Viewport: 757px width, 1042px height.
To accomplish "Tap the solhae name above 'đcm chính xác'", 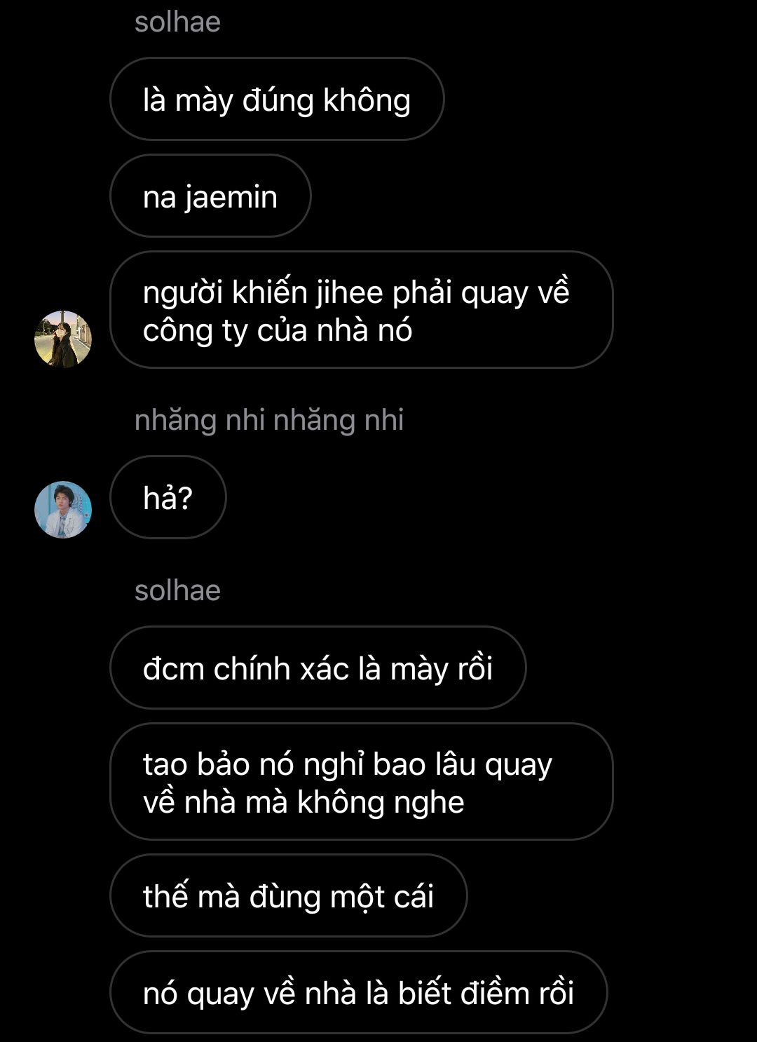I will point(177,590).
